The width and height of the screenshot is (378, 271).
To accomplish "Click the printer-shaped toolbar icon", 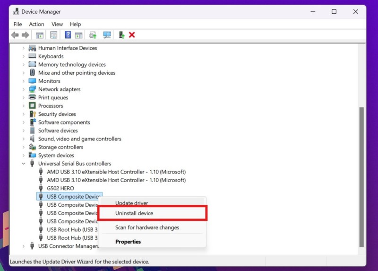I will 93,35.
